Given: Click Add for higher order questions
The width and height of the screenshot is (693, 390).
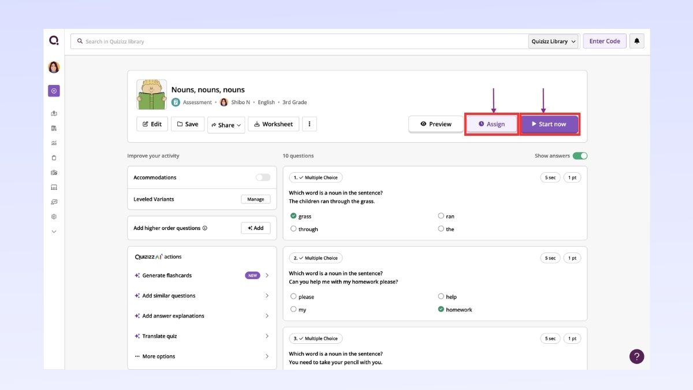Looking at the screenshot, I should tap(255, 228).
